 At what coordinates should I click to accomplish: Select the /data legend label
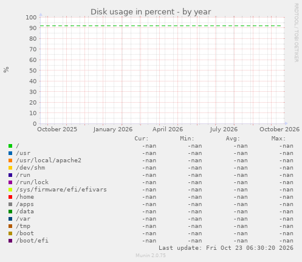(25, 212)
